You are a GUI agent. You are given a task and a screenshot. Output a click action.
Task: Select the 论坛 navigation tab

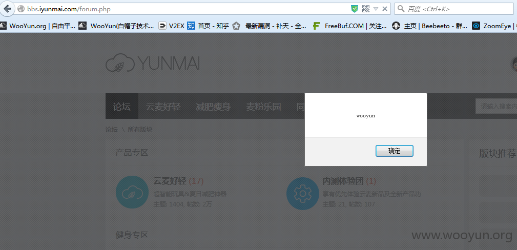coord(121,106)
